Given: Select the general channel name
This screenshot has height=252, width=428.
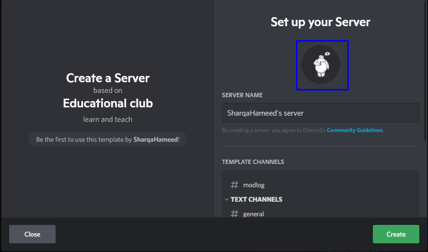Looking at the screenshot, I should [x=253, y=214].
